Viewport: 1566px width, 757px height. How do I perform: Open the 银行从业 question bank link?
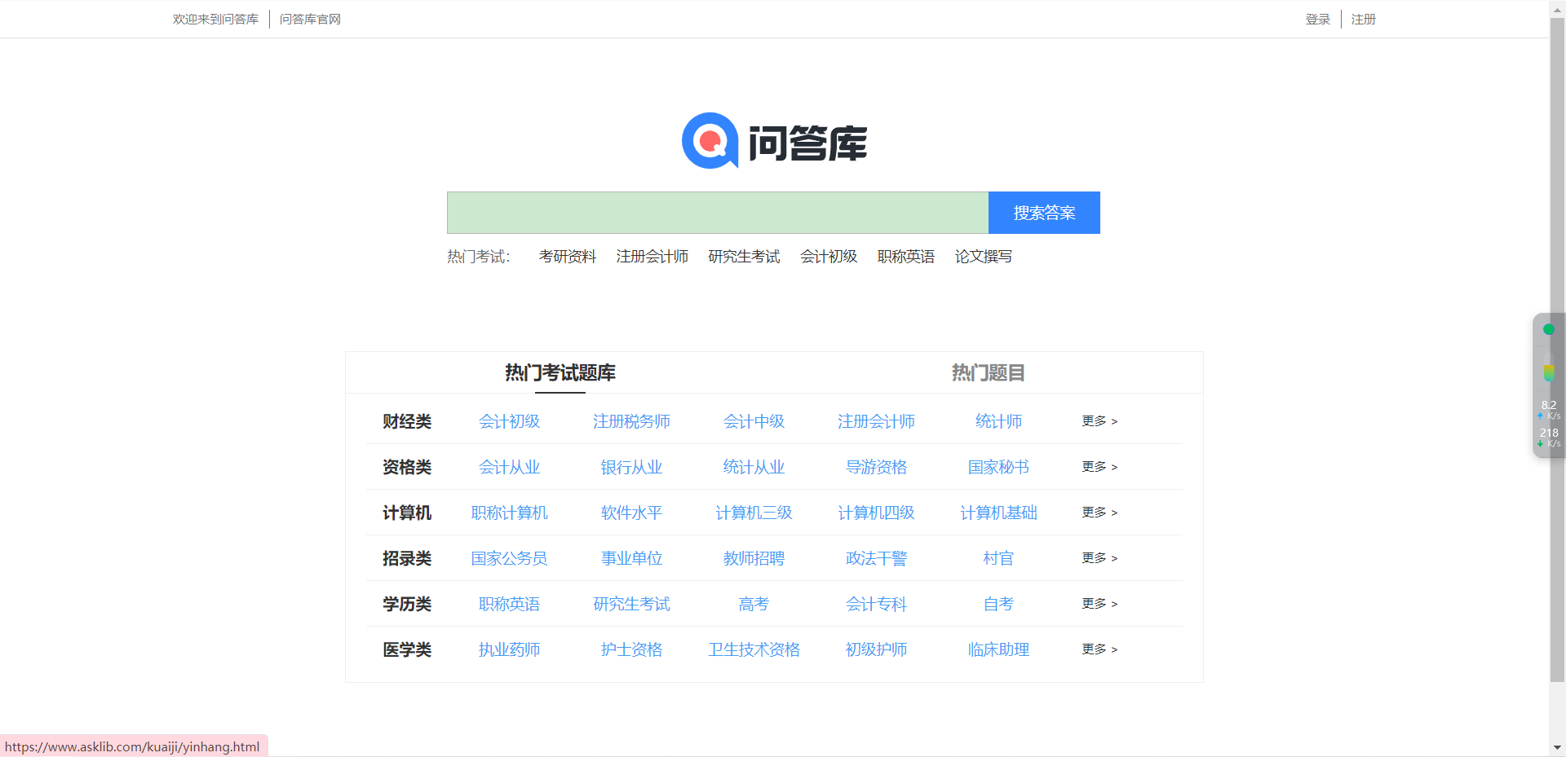631,467
